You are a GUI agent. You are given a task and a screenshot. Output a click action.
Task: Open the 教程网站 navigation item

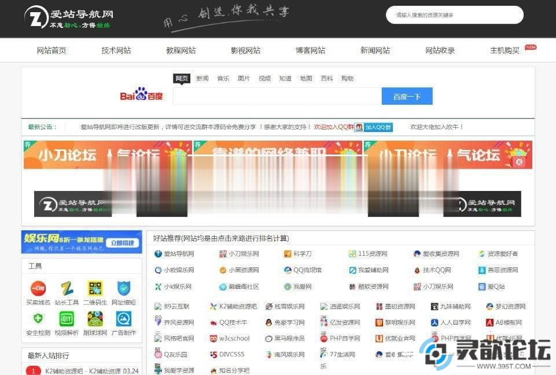(x=181, y=50)
